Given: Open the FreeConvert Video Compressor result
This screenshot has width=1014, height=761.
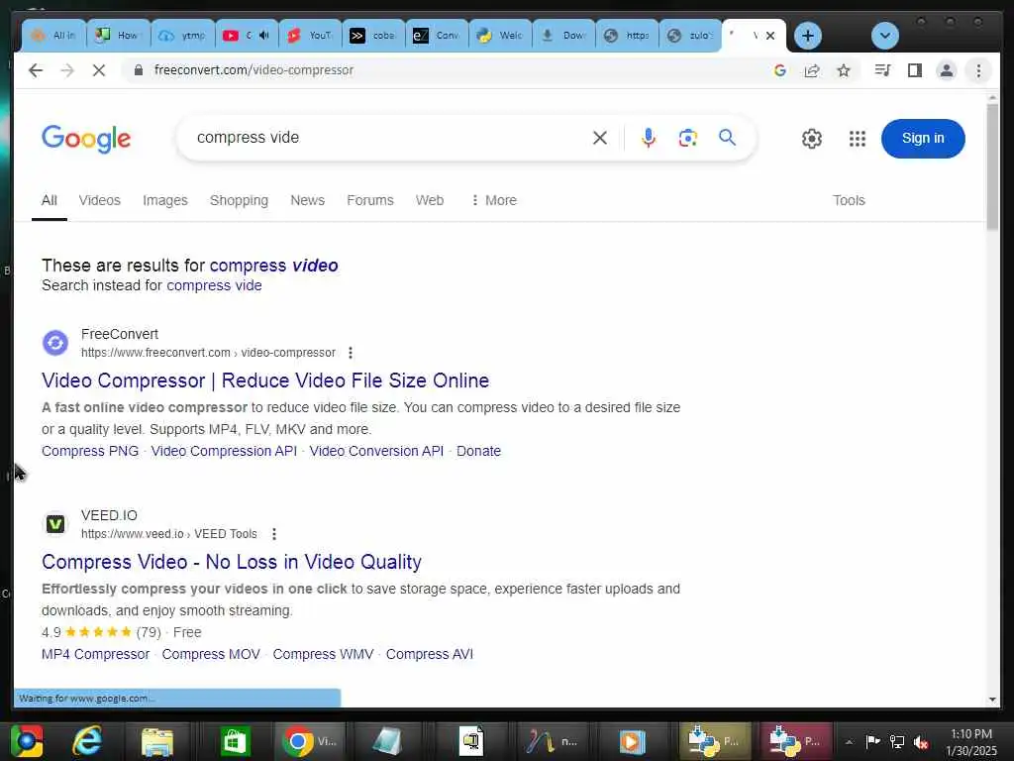Looking at the screenshot, I should [x=265, y=380].
